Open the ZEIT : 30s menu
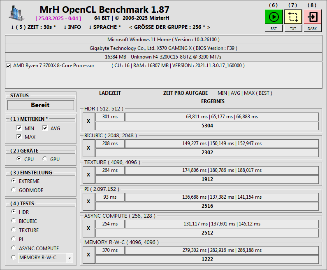 click(x=34, y=27)
